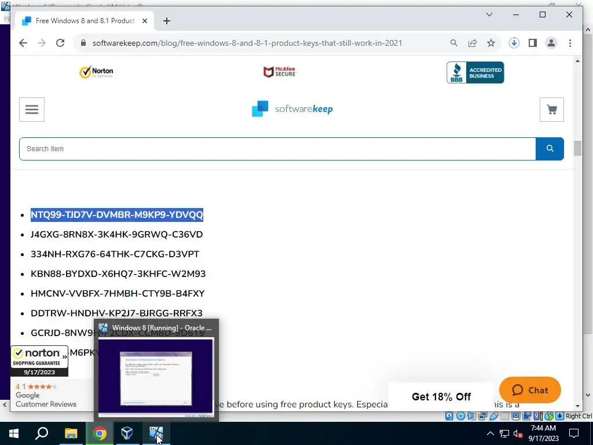Click the forward navigation arrow in Chrome
This screenshot has width=593, height=445.
coord(42,43)
